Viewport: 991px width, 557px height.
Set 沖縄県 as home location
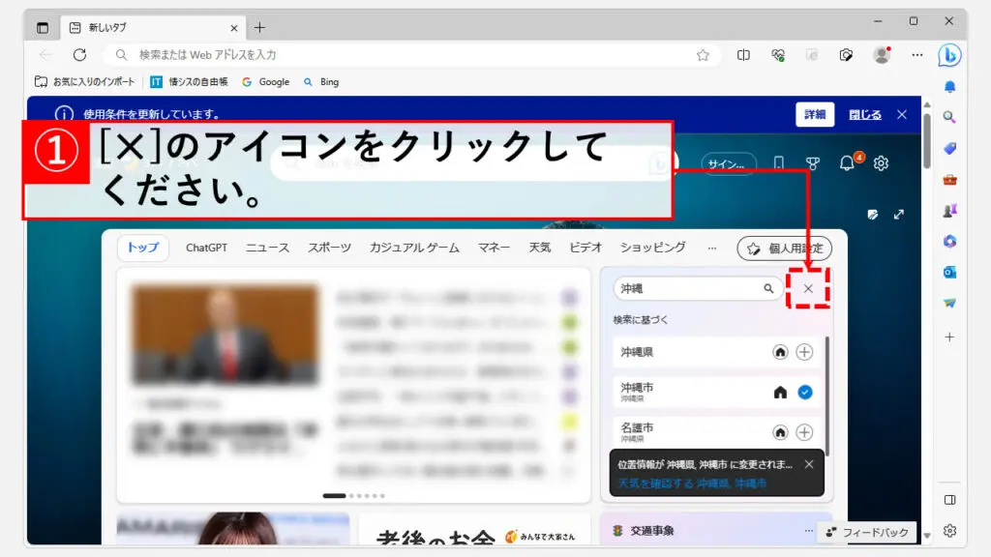tap(780, 352)
